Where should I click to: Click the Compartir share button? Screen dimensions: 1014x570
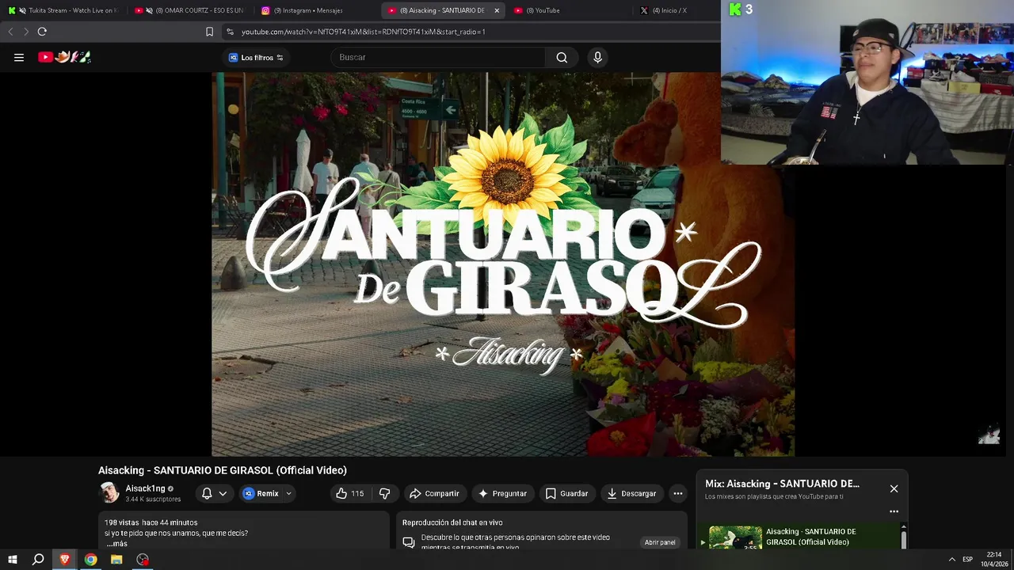[434, 493]
